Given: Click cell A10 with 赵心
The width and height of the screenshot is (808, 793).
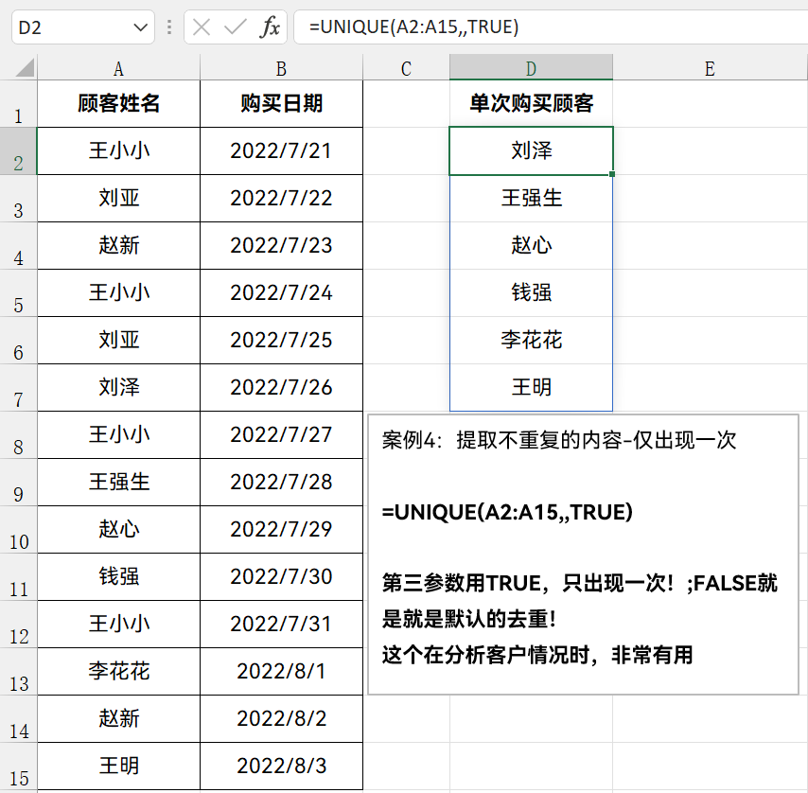Looking at the screenshot, I should click(118, 530).
